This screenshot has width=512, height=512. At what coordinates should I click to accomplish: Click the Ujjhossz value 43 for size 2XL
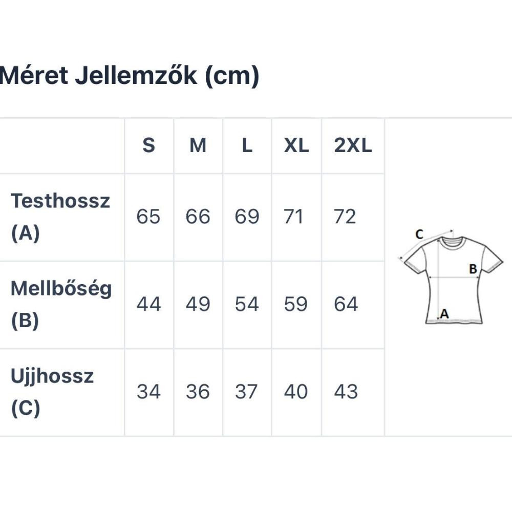pyautogui.click(x=346, y=392)
